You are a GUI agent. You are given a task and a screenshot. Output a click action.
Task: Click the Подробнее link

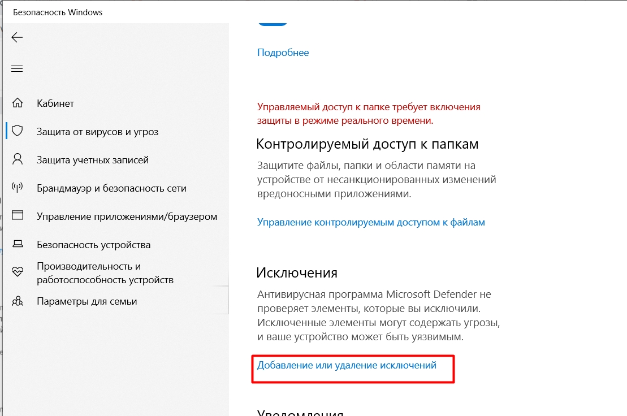(x=283, y=53)
